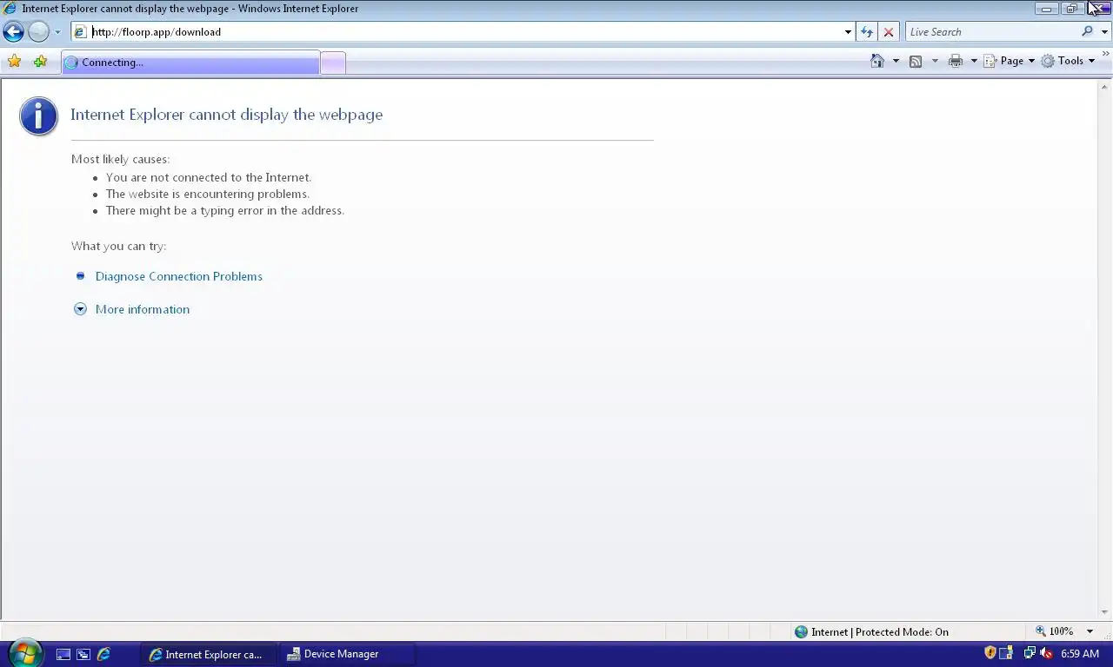Select the Connecting... tab
This screenshot has width=1113, height=667.
[x=190, y=63]
